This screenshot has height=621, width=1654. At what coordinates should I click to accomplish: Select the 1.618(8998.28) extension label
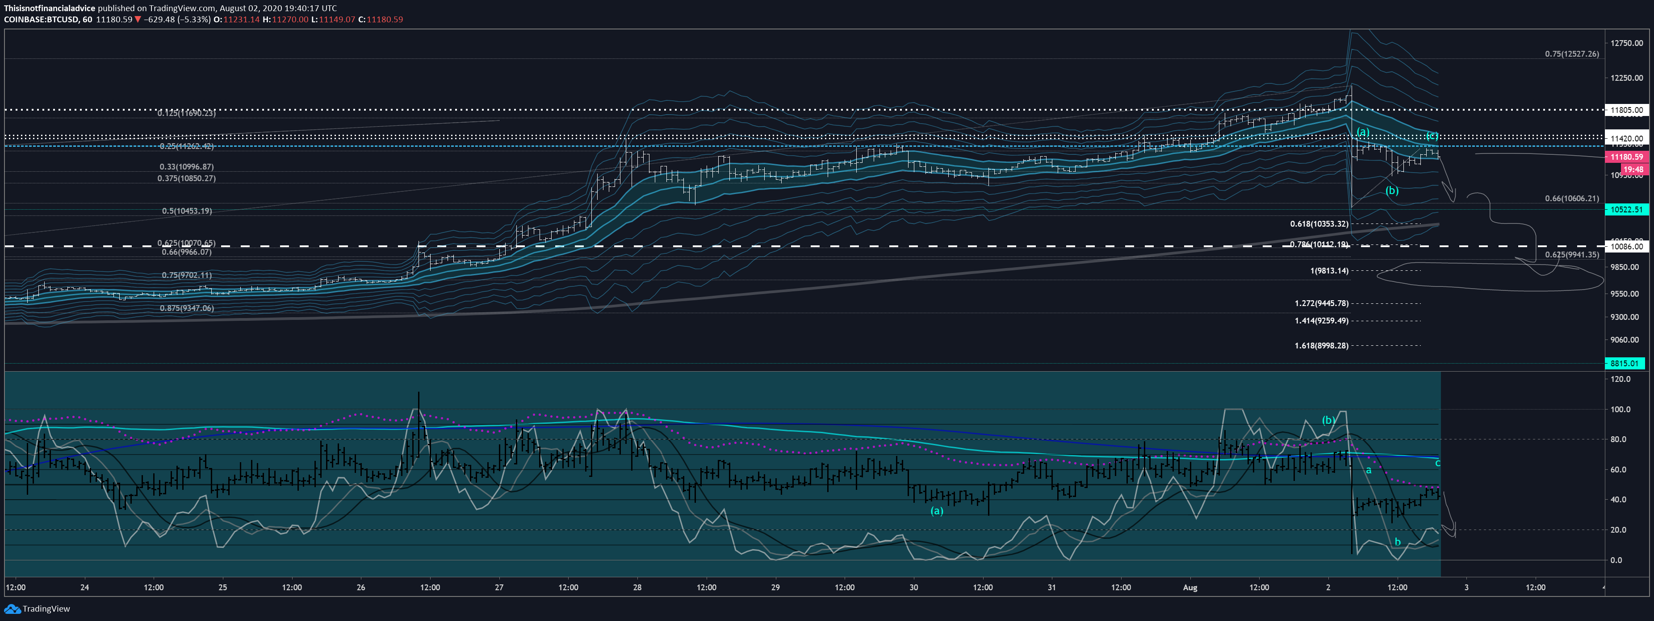point(1321,346)
